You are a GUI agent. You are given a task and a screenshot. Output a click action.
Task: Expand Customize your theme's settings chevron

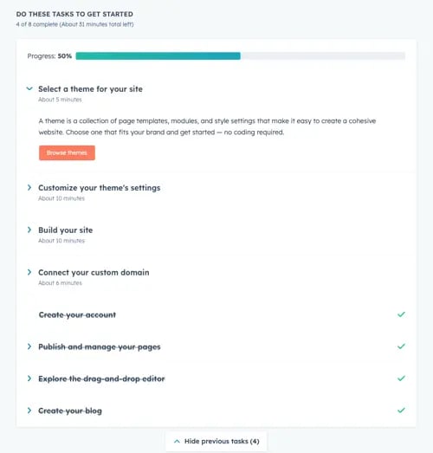coord(29,187)
